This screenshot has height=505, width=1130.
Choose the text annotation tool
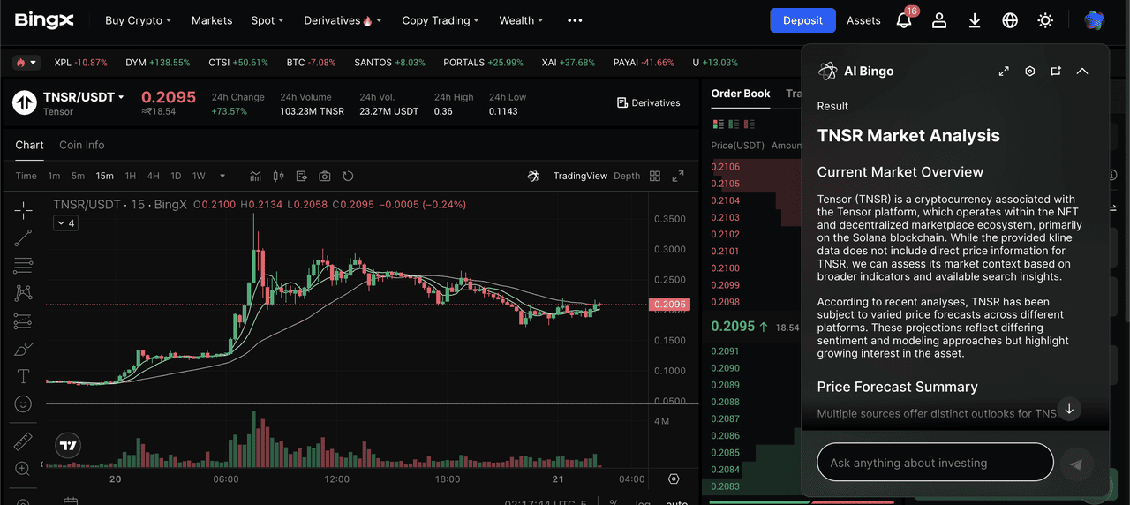pos(24,377)
